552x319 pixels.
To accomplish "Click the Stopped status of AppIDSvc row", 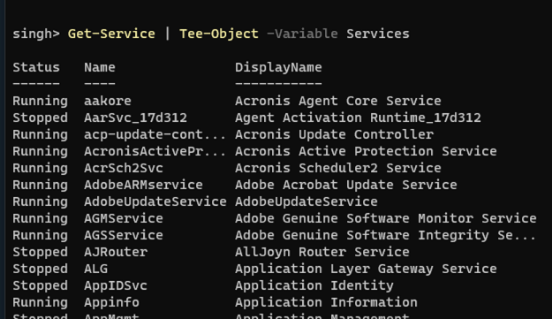I will coord(40,286).
